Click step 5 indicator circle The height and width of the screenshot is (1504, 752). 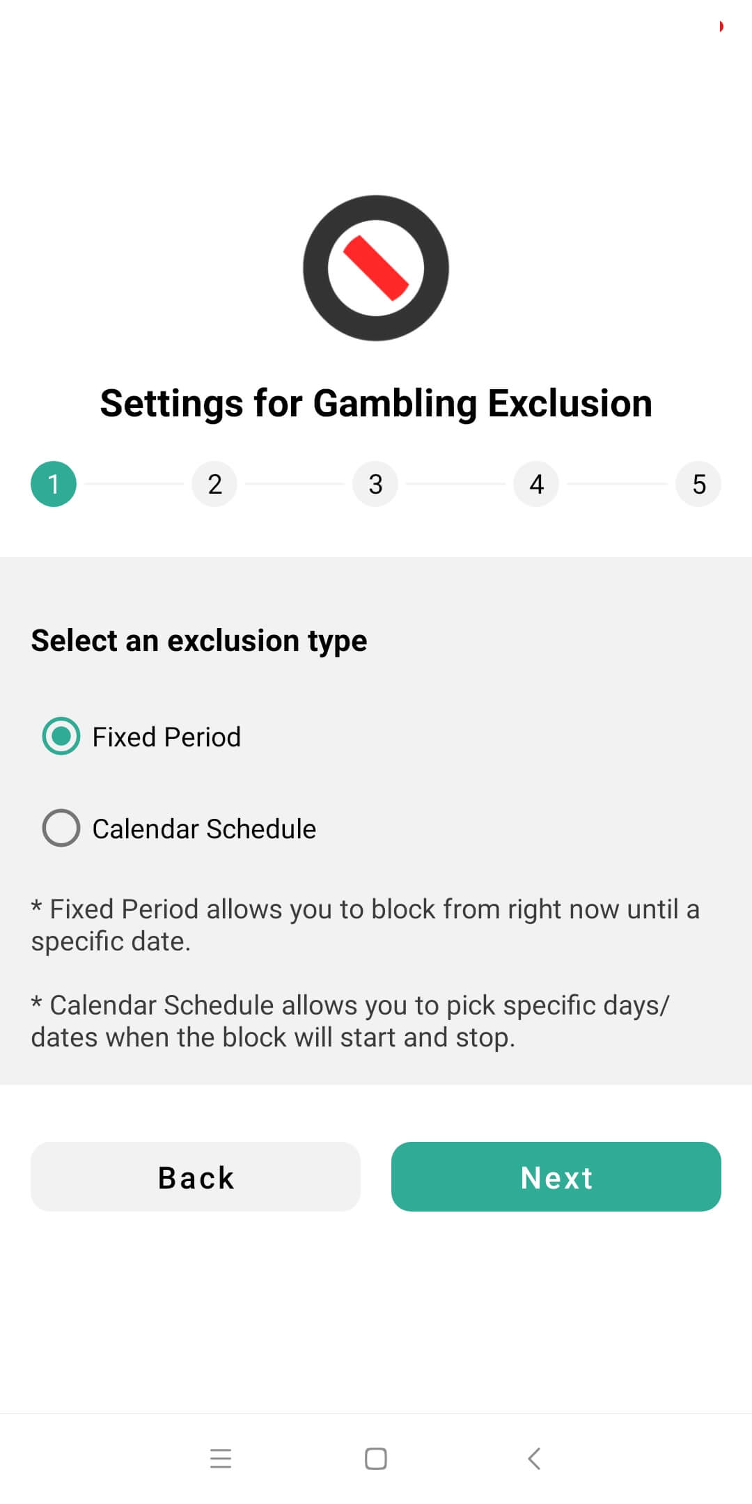[698, 484]
